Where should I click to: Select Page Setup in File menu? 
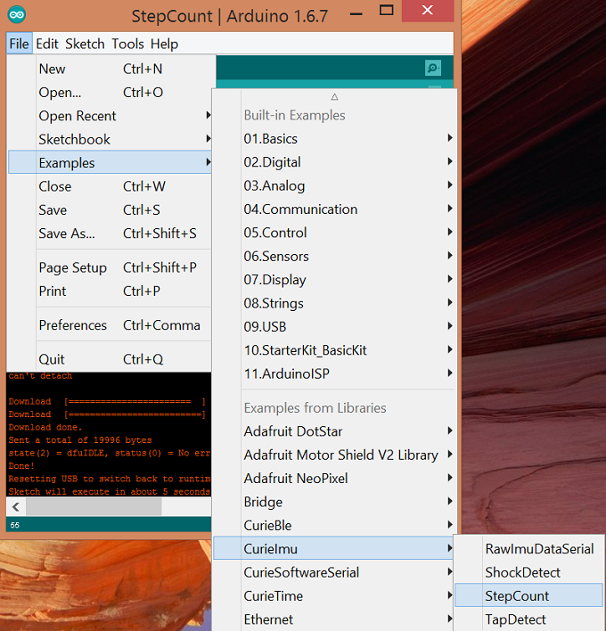tap(110, 267)
